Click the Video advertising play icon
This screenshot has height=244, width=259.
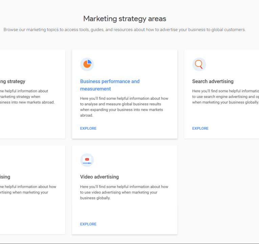87,160
